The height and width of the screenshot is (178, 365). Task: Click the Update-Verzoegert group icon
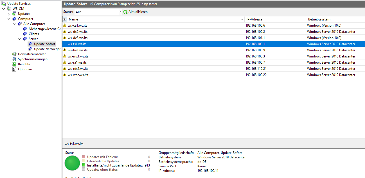(x=30, y=49)
